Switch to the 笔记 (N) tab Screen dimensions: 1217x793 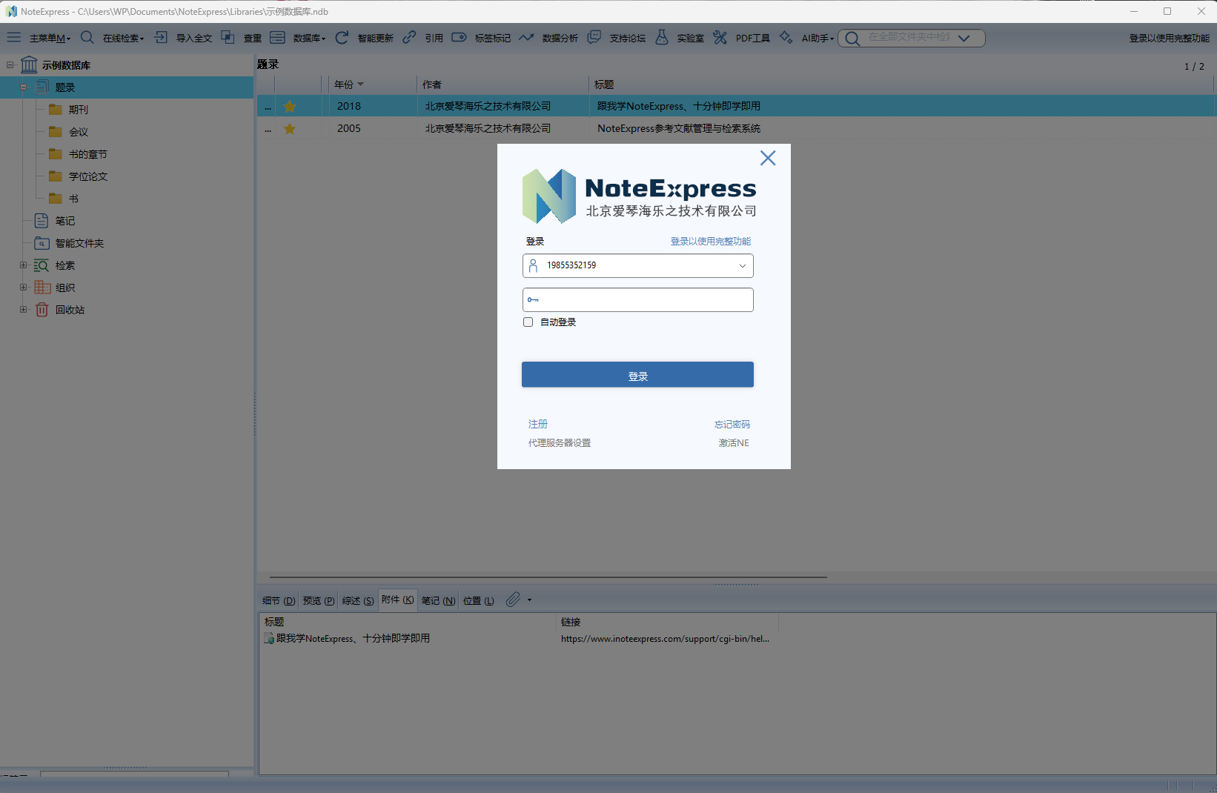(x=439, y=600)
